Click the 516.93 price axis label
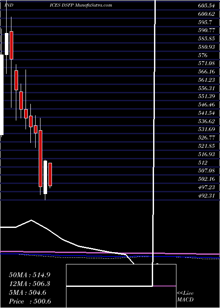 click(x=206, y=154)
